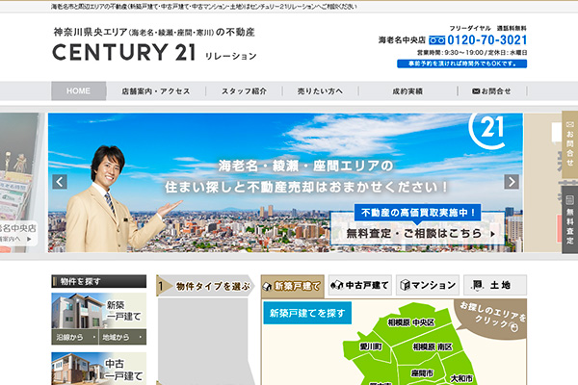This screenshot has height=385, width=578.
Task: Open 店舗案内・アクセス menu item
Action: 156,91
